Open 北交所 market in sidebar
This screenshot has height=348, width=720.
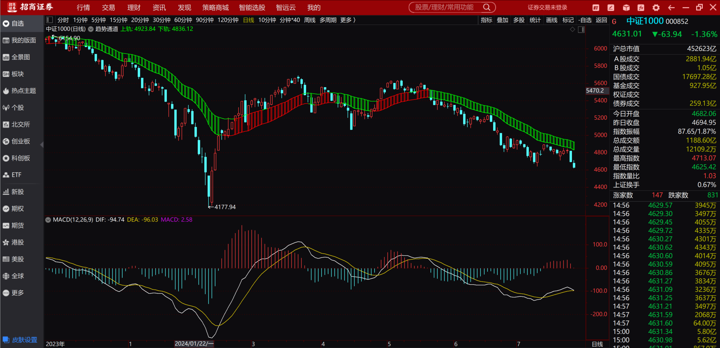[22, 125]
